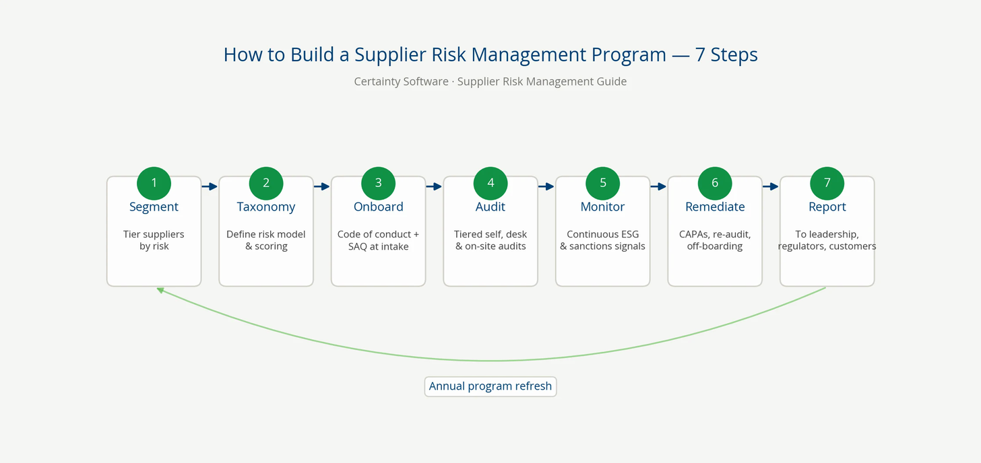Click the main title about 7 Steps
Viewport: 981px width, 463px height.
pyautogui.click(x=491, y=55)
